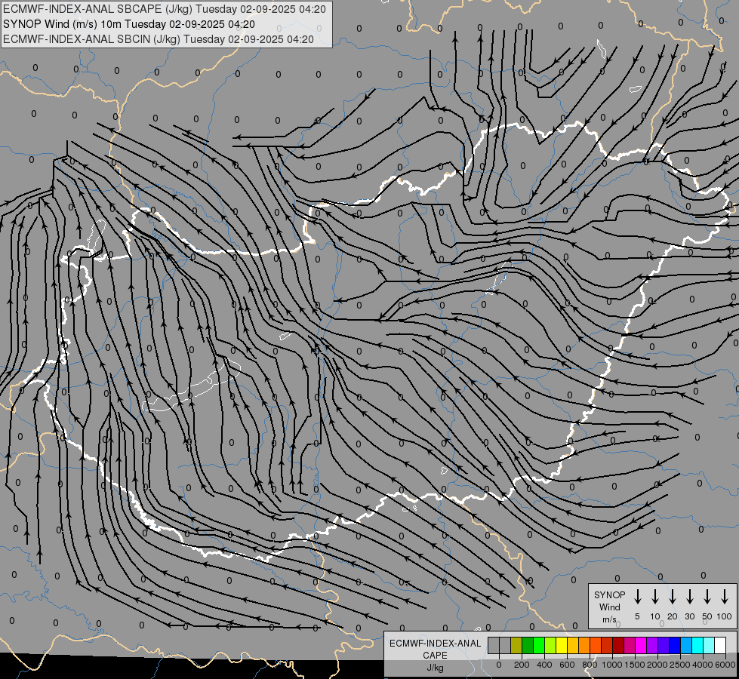This screenshot has height=679, width=739.
Task: Click the 6000 tick label on CAPE scale
Action: 725,665
